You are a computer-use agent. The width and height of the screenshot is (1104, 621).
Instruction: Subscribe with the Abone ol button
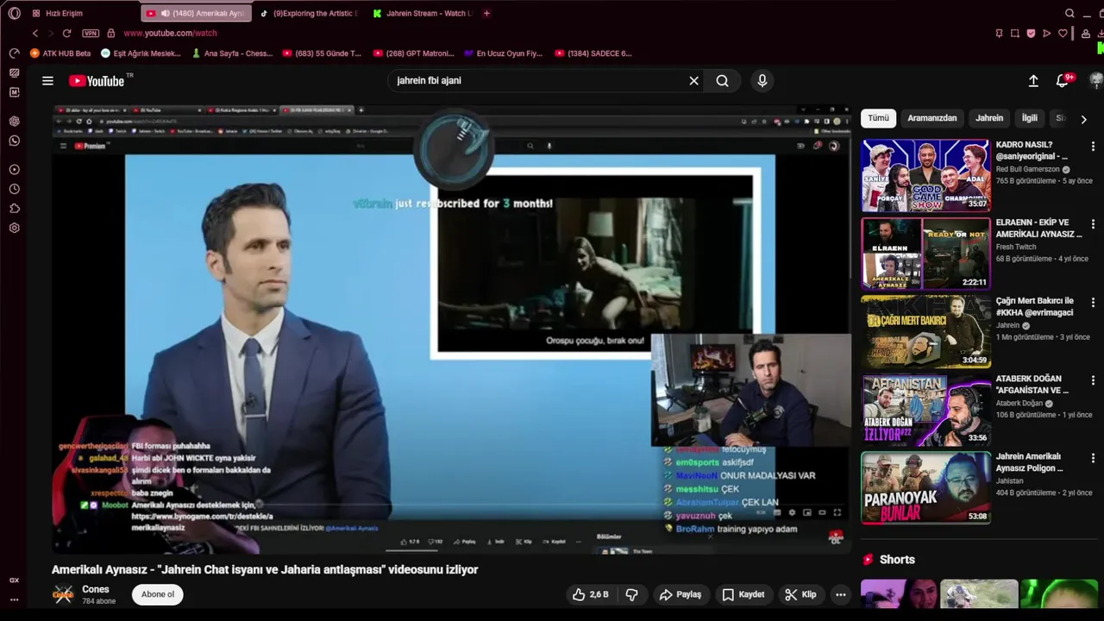tap(158, 594)
